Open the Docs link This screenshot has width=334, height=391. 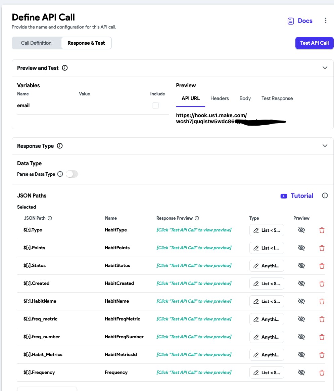coord(300,21)
